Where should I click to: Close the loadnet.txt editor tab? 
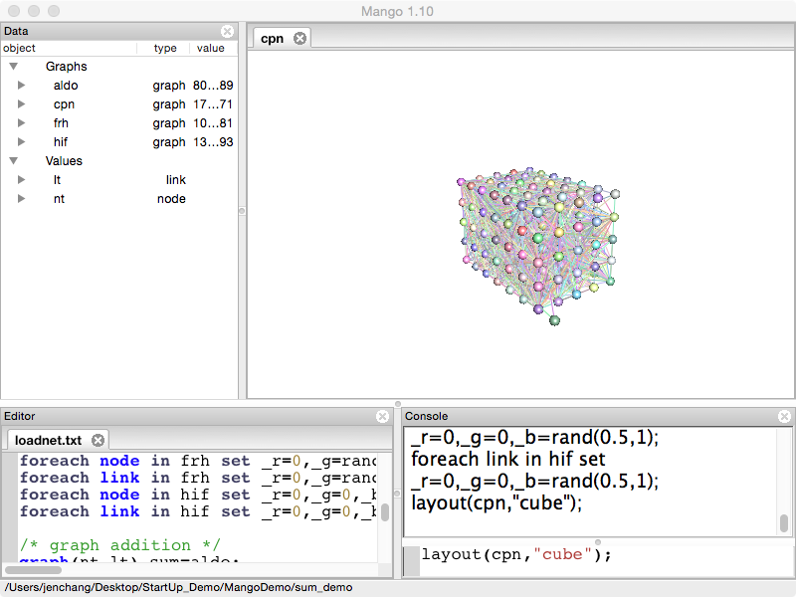[98, 440]
